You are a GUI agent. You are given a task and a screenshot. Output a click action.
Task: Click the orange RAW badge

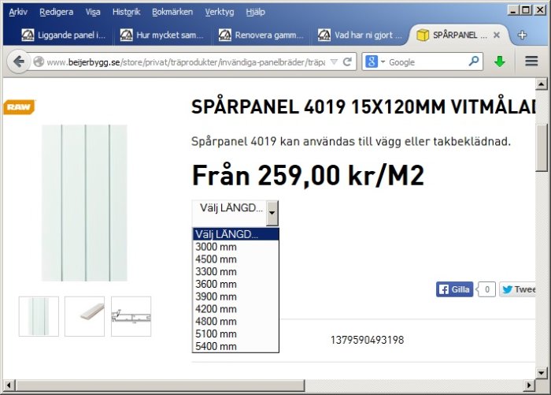(20, 107)
